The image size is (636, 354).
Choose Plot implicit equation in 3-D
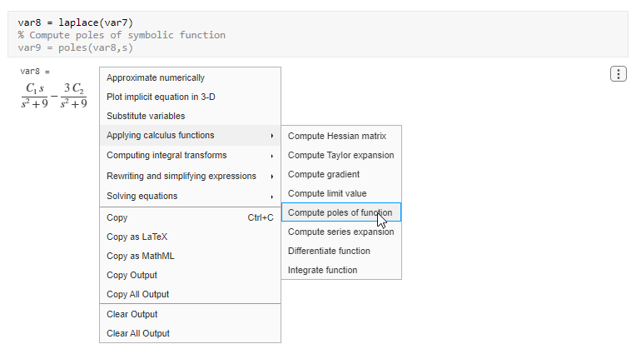point(161,97)
